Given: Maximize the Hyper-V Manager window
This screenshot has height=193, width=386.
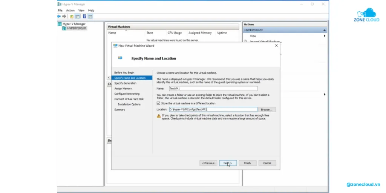Looking at the screenshot, I should [312, 4].
